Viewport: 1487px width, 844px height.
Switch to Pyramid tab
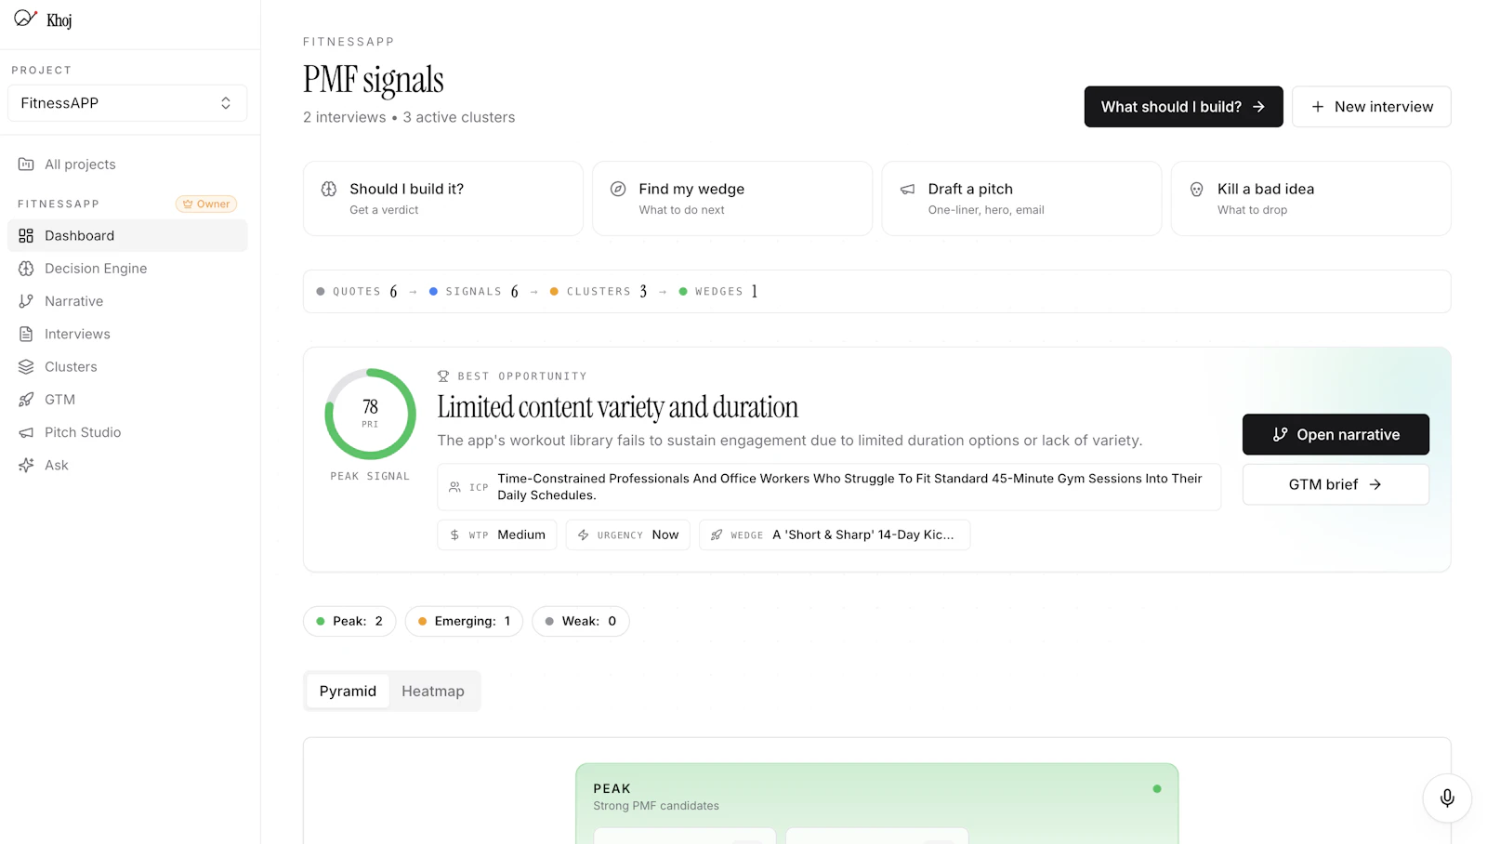(348, 691)
